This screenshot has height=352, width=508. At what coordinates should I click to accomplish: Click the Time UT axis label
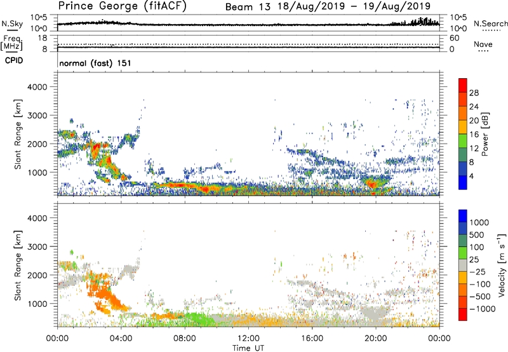click(x=248, y=348)
